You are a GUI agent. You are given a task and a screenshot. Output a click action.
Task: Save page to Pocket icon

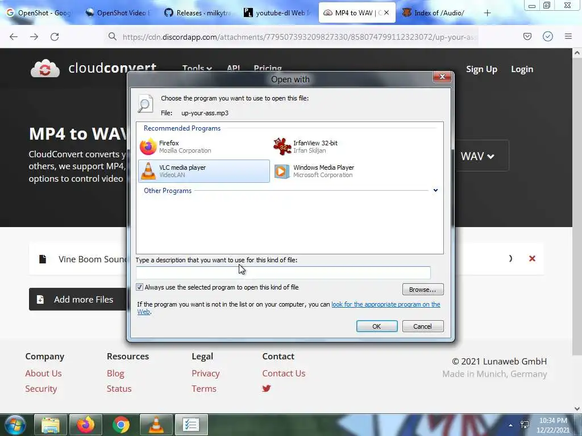click(x=527, y=36)
